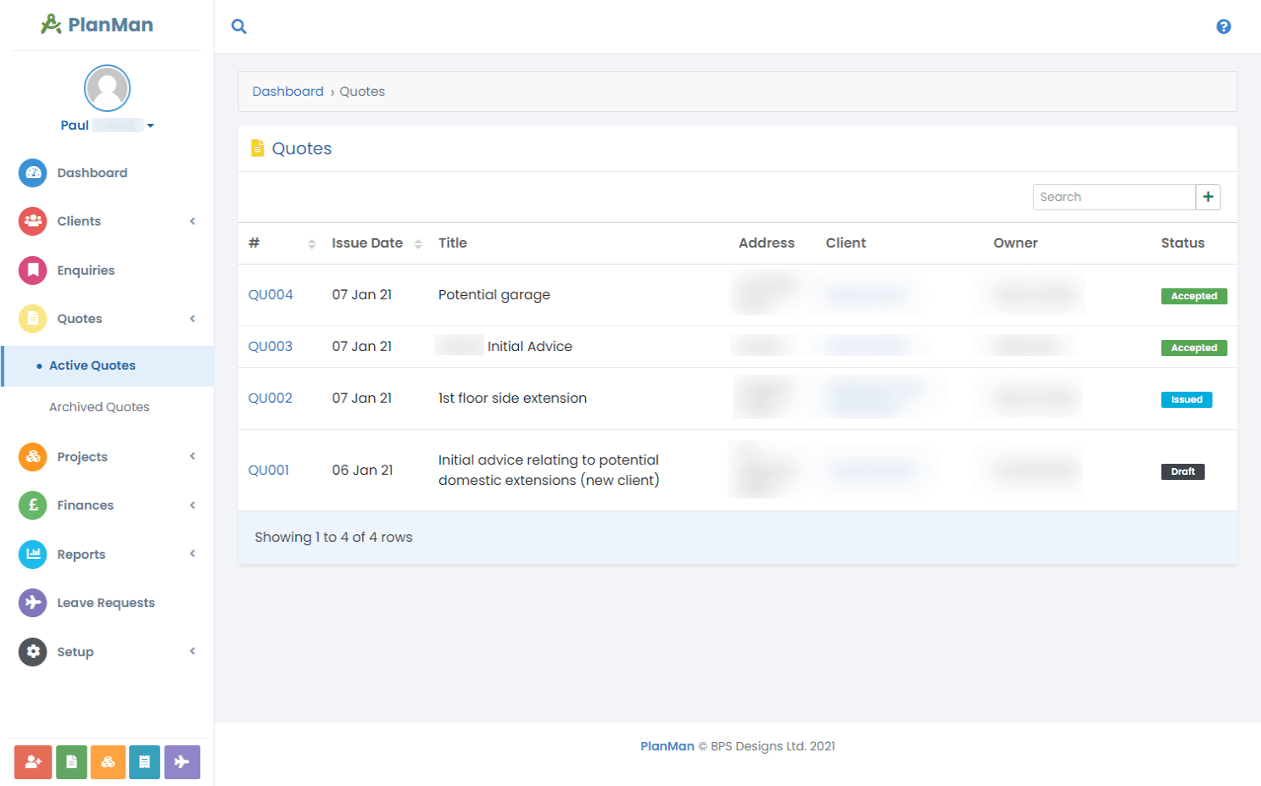Collapse the Quotes menu chevron
The image size is (1261, 786).
pyautogui.click(x=192, y=319)
